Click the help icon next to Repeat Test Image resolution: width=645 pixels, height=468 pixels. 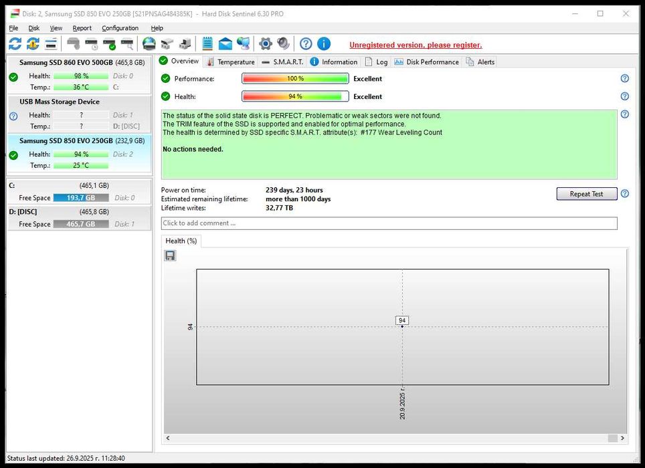click(x=624, y=193)
